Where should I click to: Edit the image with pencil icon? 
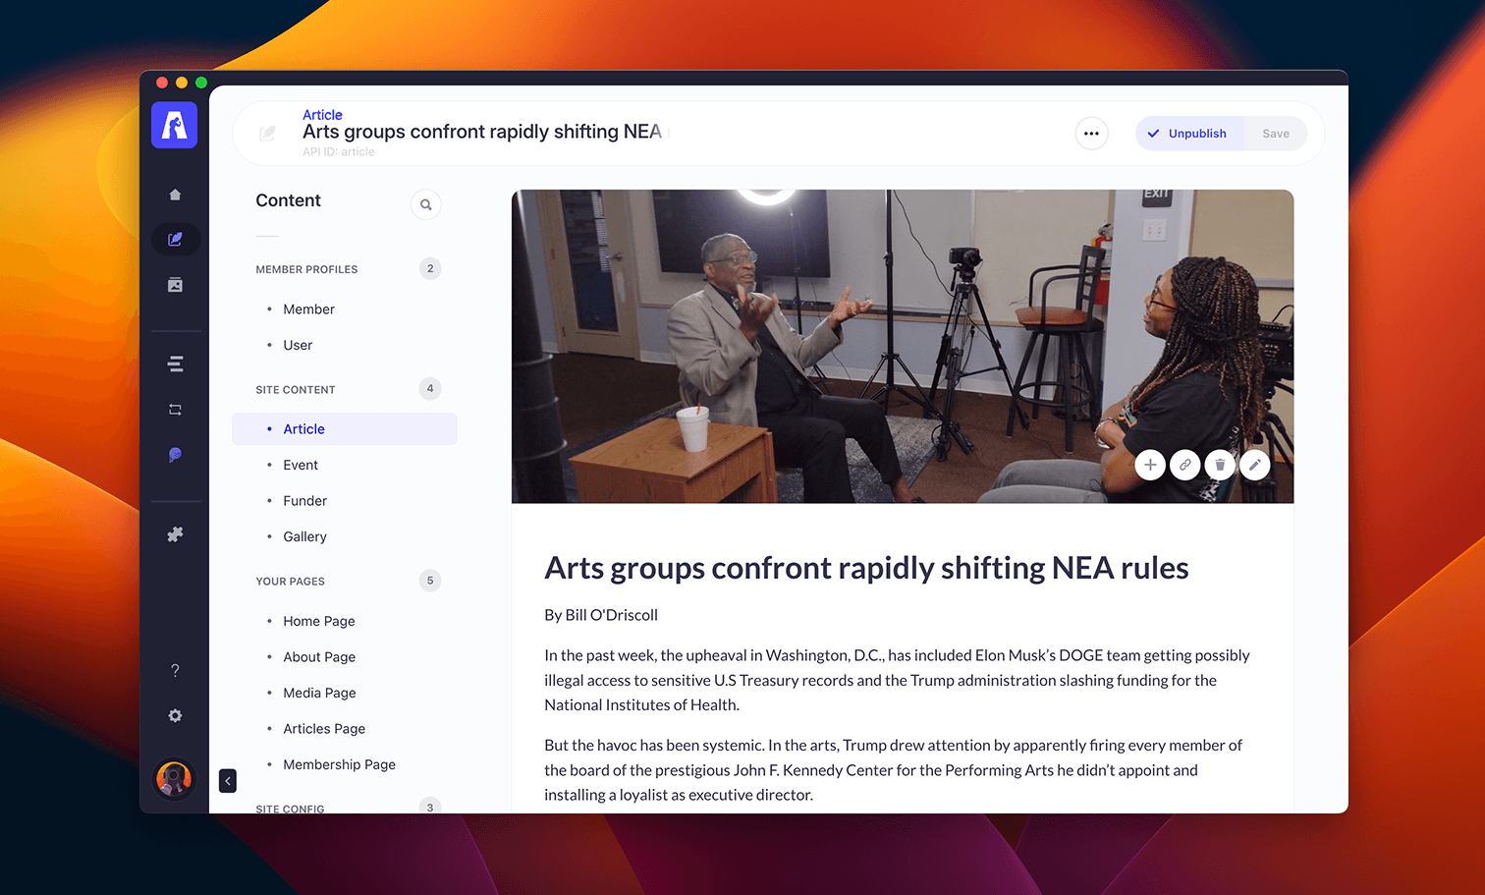point(1254,465)
